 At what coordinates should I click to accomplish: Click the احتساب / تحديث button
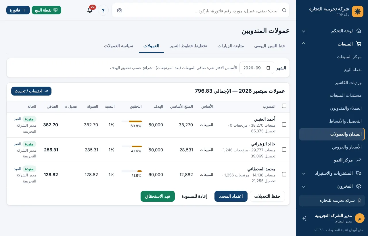31,91
